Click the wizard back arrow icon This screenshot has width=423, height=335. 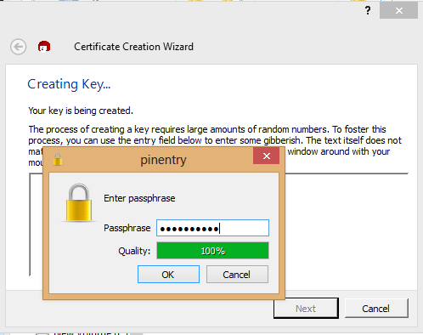pos(19,47)
